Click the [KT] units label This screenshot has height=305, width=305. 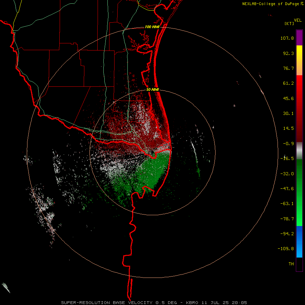point(289,23)
